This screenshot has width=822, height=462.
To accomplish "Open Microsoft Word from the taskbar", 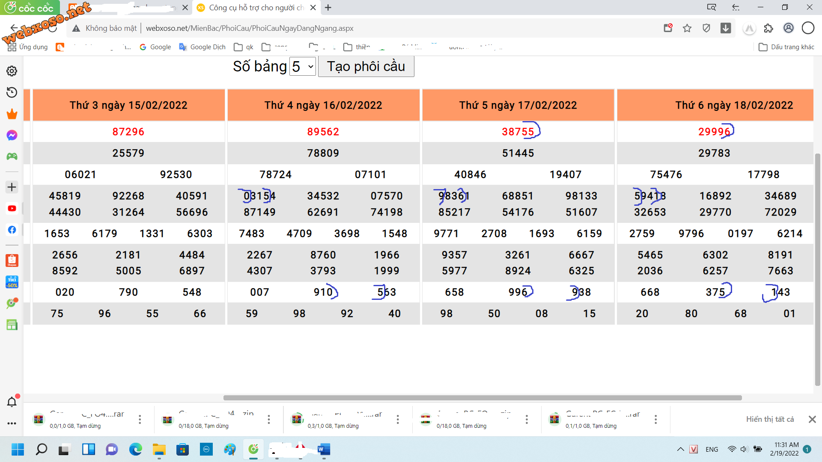I will [324, 449].
